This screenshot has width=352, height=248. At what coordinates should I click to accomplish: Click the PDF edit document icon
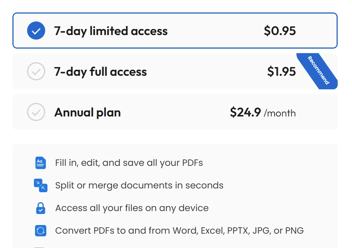(40, 163)
